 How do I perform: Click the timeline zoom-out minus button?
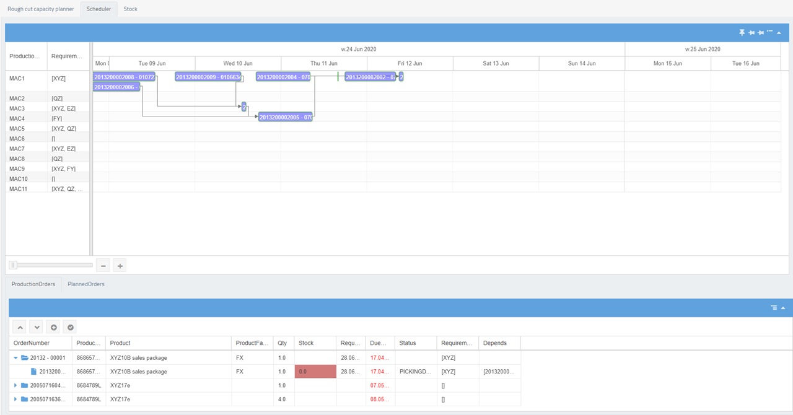click(x=103, y=265)
